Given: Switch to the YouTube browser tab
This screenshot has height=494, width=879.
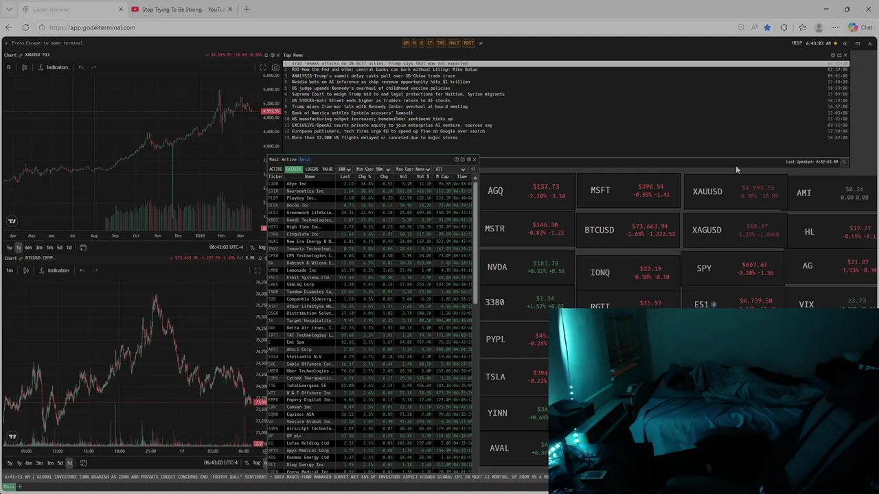Looking at the screenshot, I should click(x=181, y=10).
